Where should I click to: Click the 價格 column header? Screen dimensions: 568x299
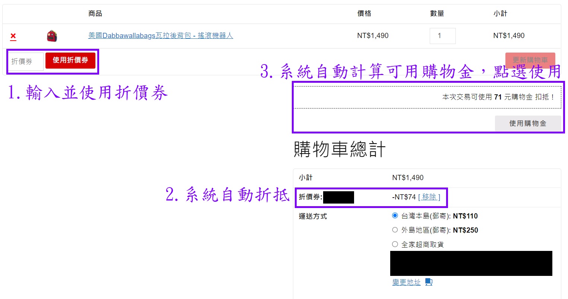pos(364,14)
